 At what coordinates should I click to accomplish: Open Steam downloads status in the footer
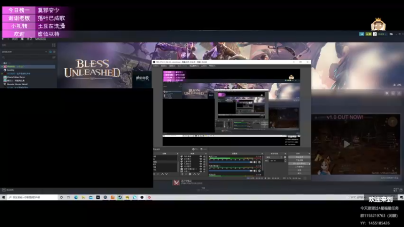tap(203, 189)
